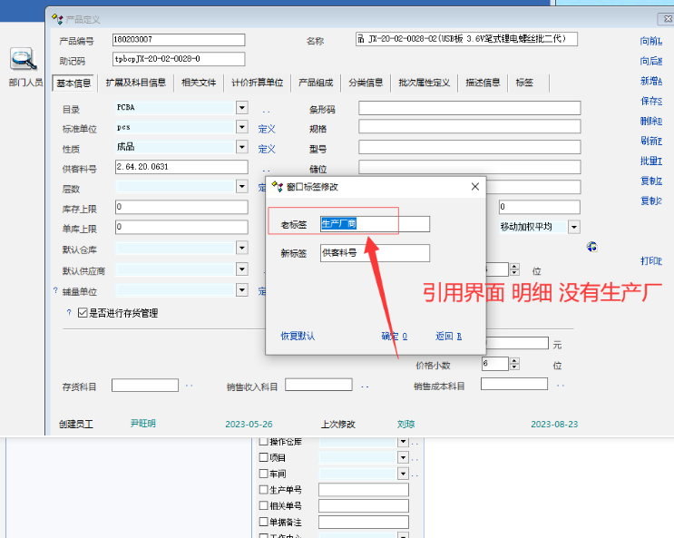The width and height of the screenshot is (674, 538).
Task: Click the ellipsis browse button beside 销售收入科目
Action: [x=364, y=386]
